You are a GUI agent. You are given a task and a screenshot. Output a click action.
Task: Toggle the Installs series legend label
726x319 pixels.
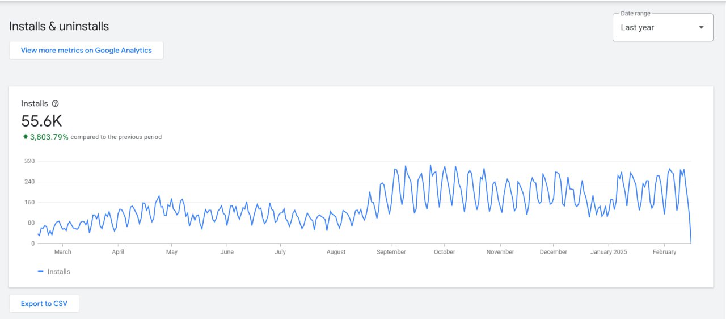pyautogui.click(x=59, y=272)
